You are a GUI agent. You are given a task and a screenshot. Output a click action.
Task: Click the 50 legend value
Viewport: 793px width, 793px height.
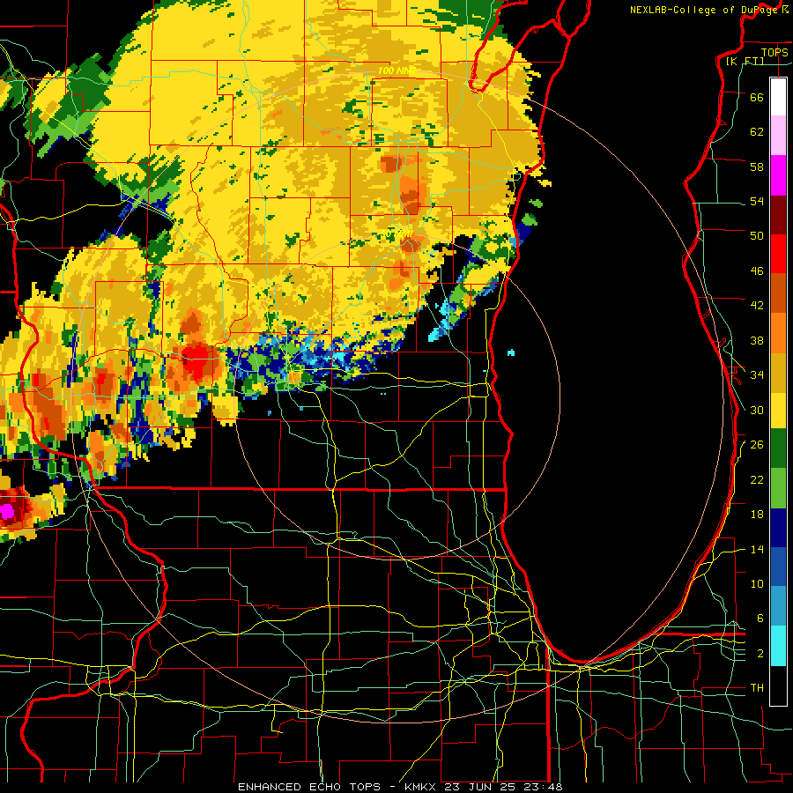click(757, 235)
